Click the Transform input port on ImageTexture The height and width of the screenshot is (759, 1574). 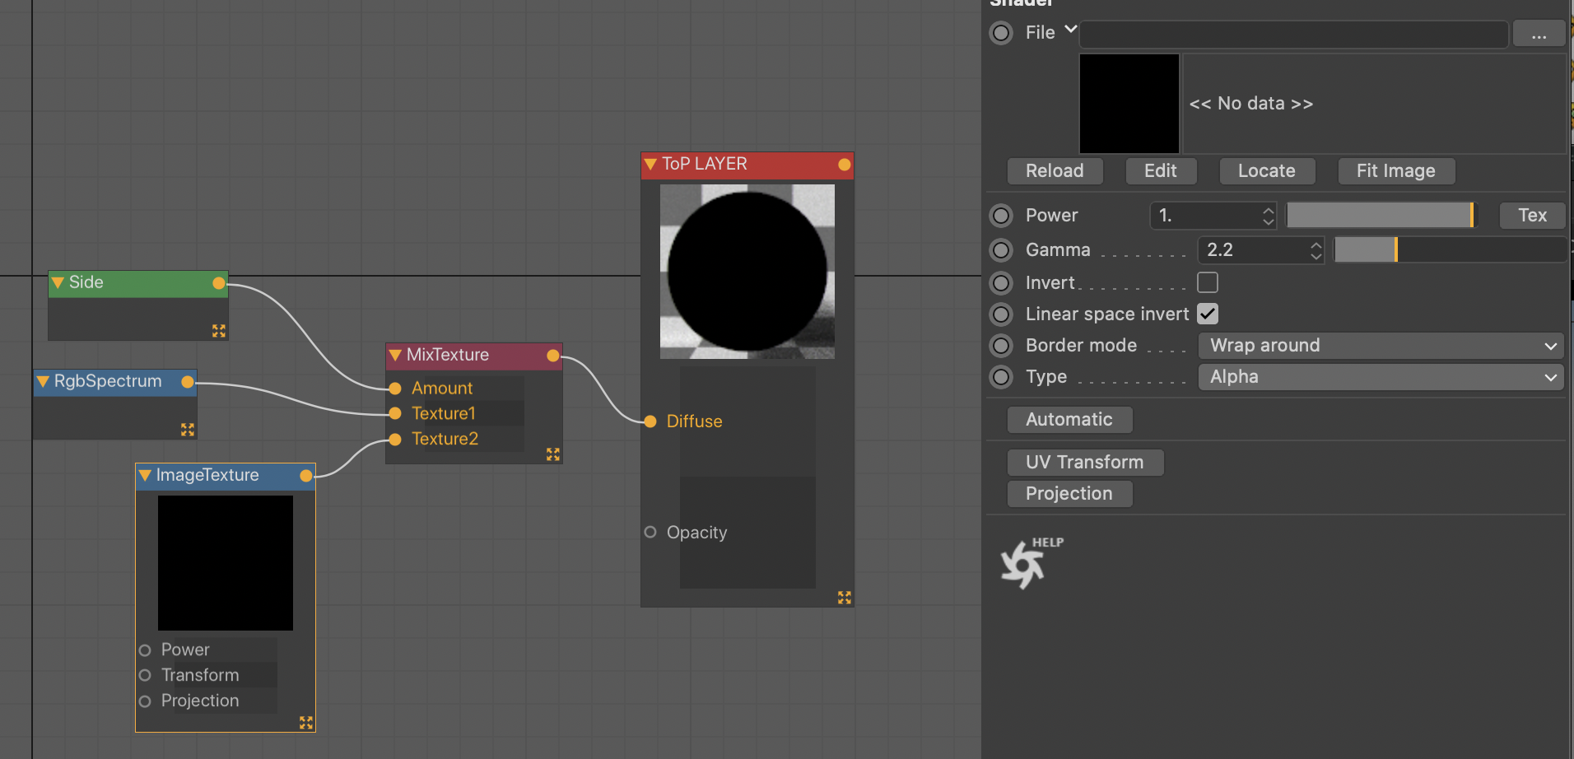145,675
